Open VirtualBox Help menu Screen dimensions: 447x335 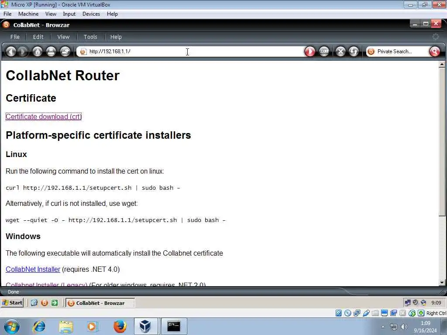point(112,14)
